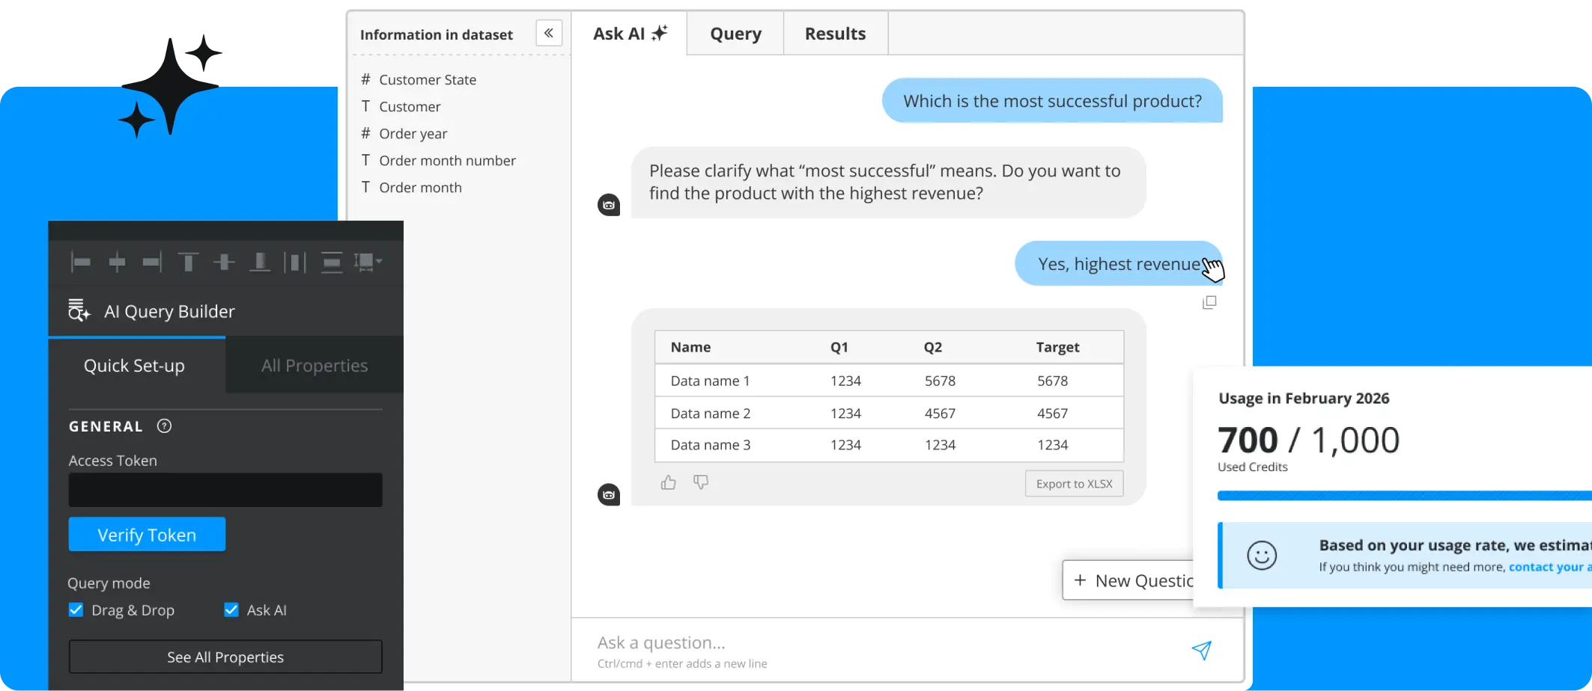This screenshot has width=1592, height=691.
Task: Click the 'Data name 3' cell
Action: tap(710, 445)
